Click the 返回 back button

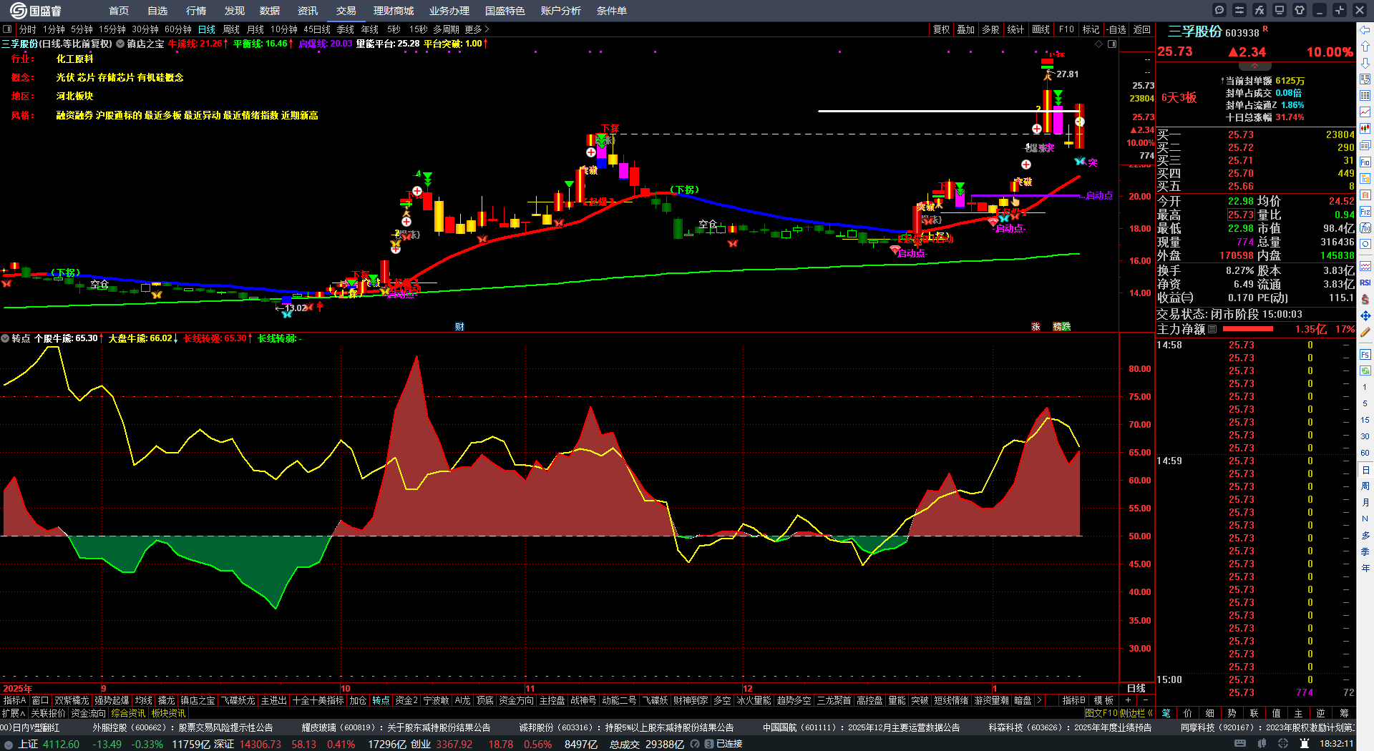(x=1142, y=29)
